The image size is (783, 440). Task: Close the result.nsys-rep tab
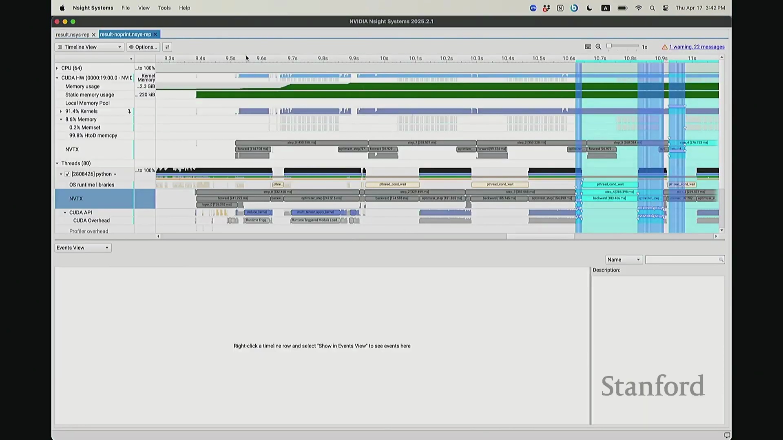pyautogui.click(x=93, y=35)
